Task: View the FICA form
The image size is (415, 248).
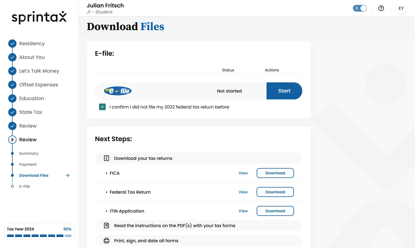Action: [243, 173]
